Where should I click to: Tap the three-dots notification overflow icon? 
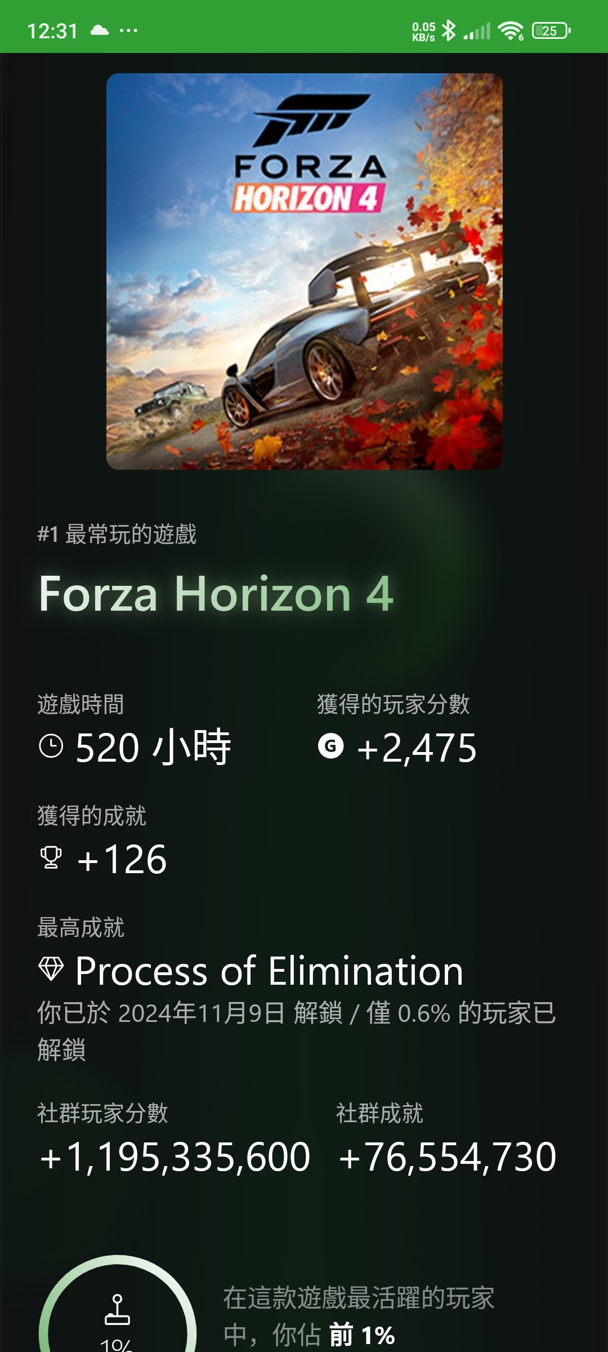click(x=128, y=30)
